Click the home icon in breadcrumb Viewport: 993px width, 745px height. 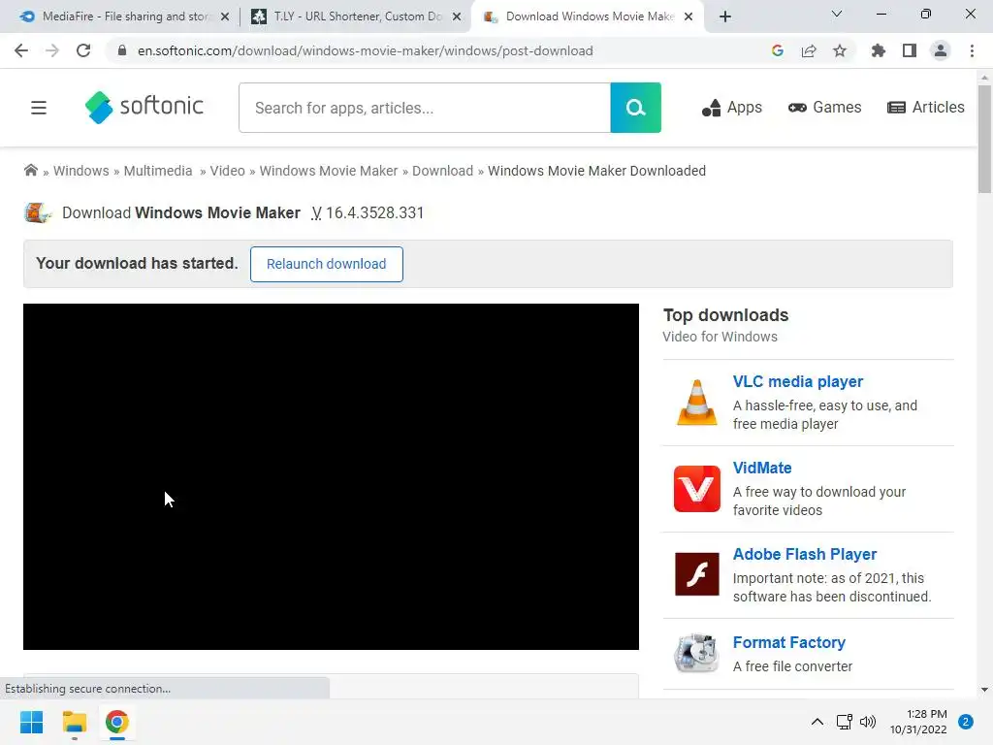[x=30, y=171]
